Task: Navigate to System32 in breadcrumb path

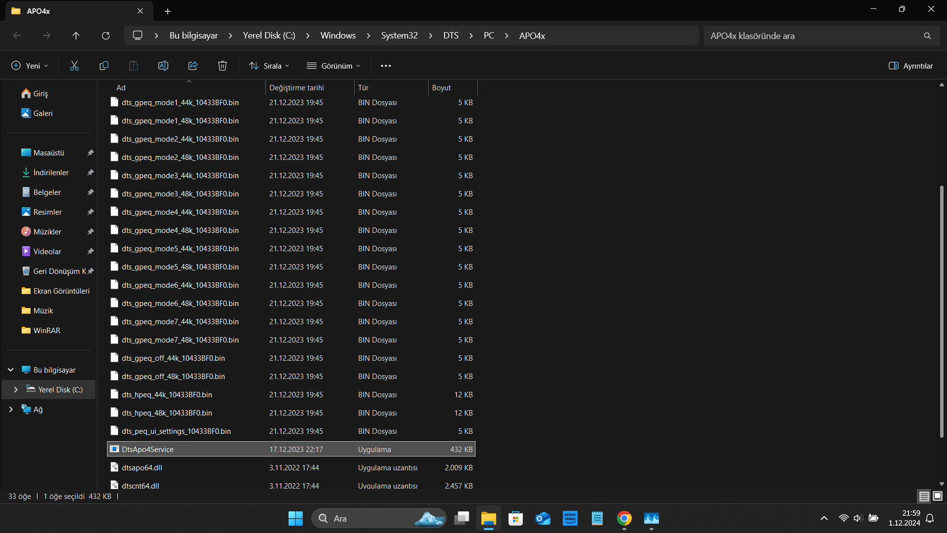Action: pyautogui.click(x=399, y=36)
